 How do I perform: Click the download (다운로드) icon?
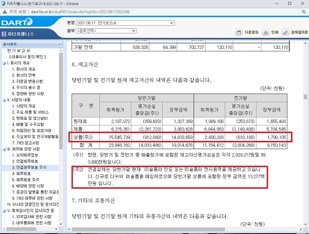238,32
